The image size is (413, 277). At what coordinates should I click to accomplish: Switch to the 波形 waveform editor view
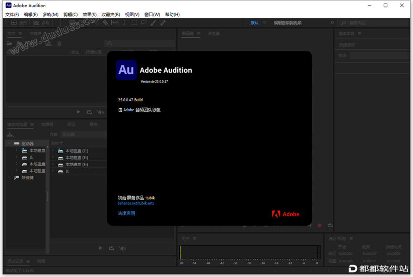19,23
